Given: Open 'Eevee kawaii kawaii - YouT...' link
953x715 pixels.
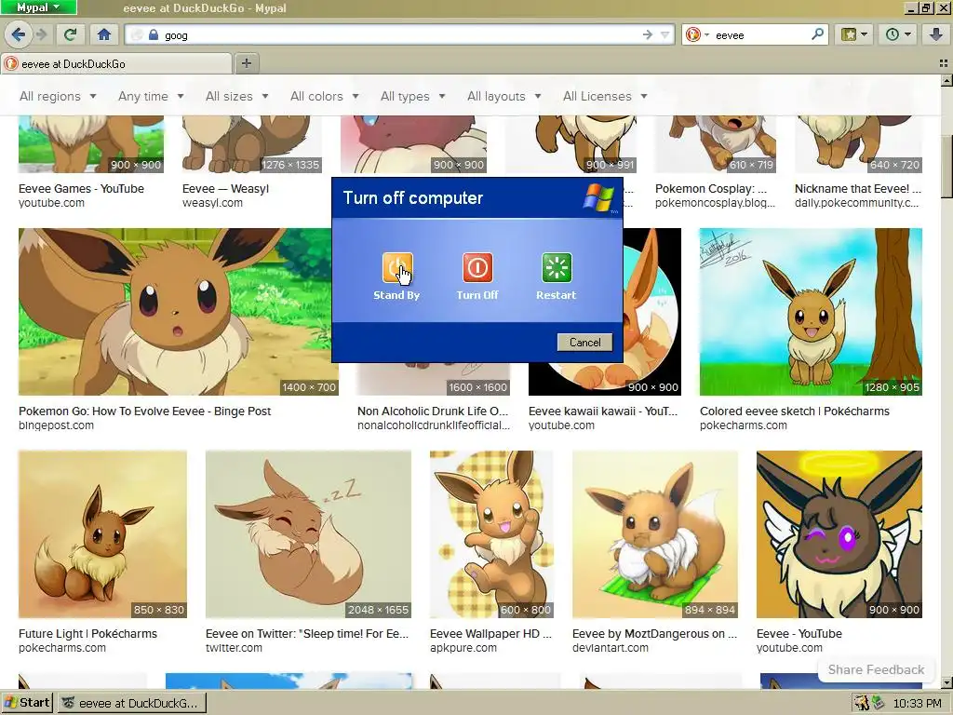Looking at the screenshot, I should [603, 411].
